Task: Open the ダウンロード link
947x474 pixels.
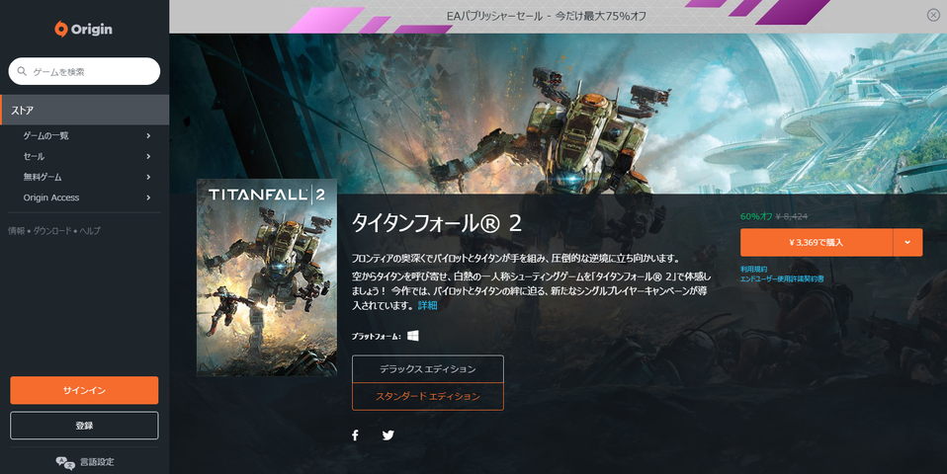Action: pyautogui.click(x=52, y=230)
